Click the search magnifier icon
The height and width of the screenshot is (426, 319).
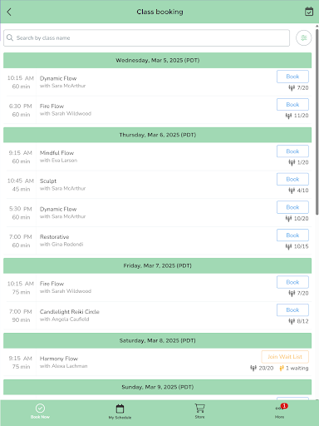click(10, 37)
